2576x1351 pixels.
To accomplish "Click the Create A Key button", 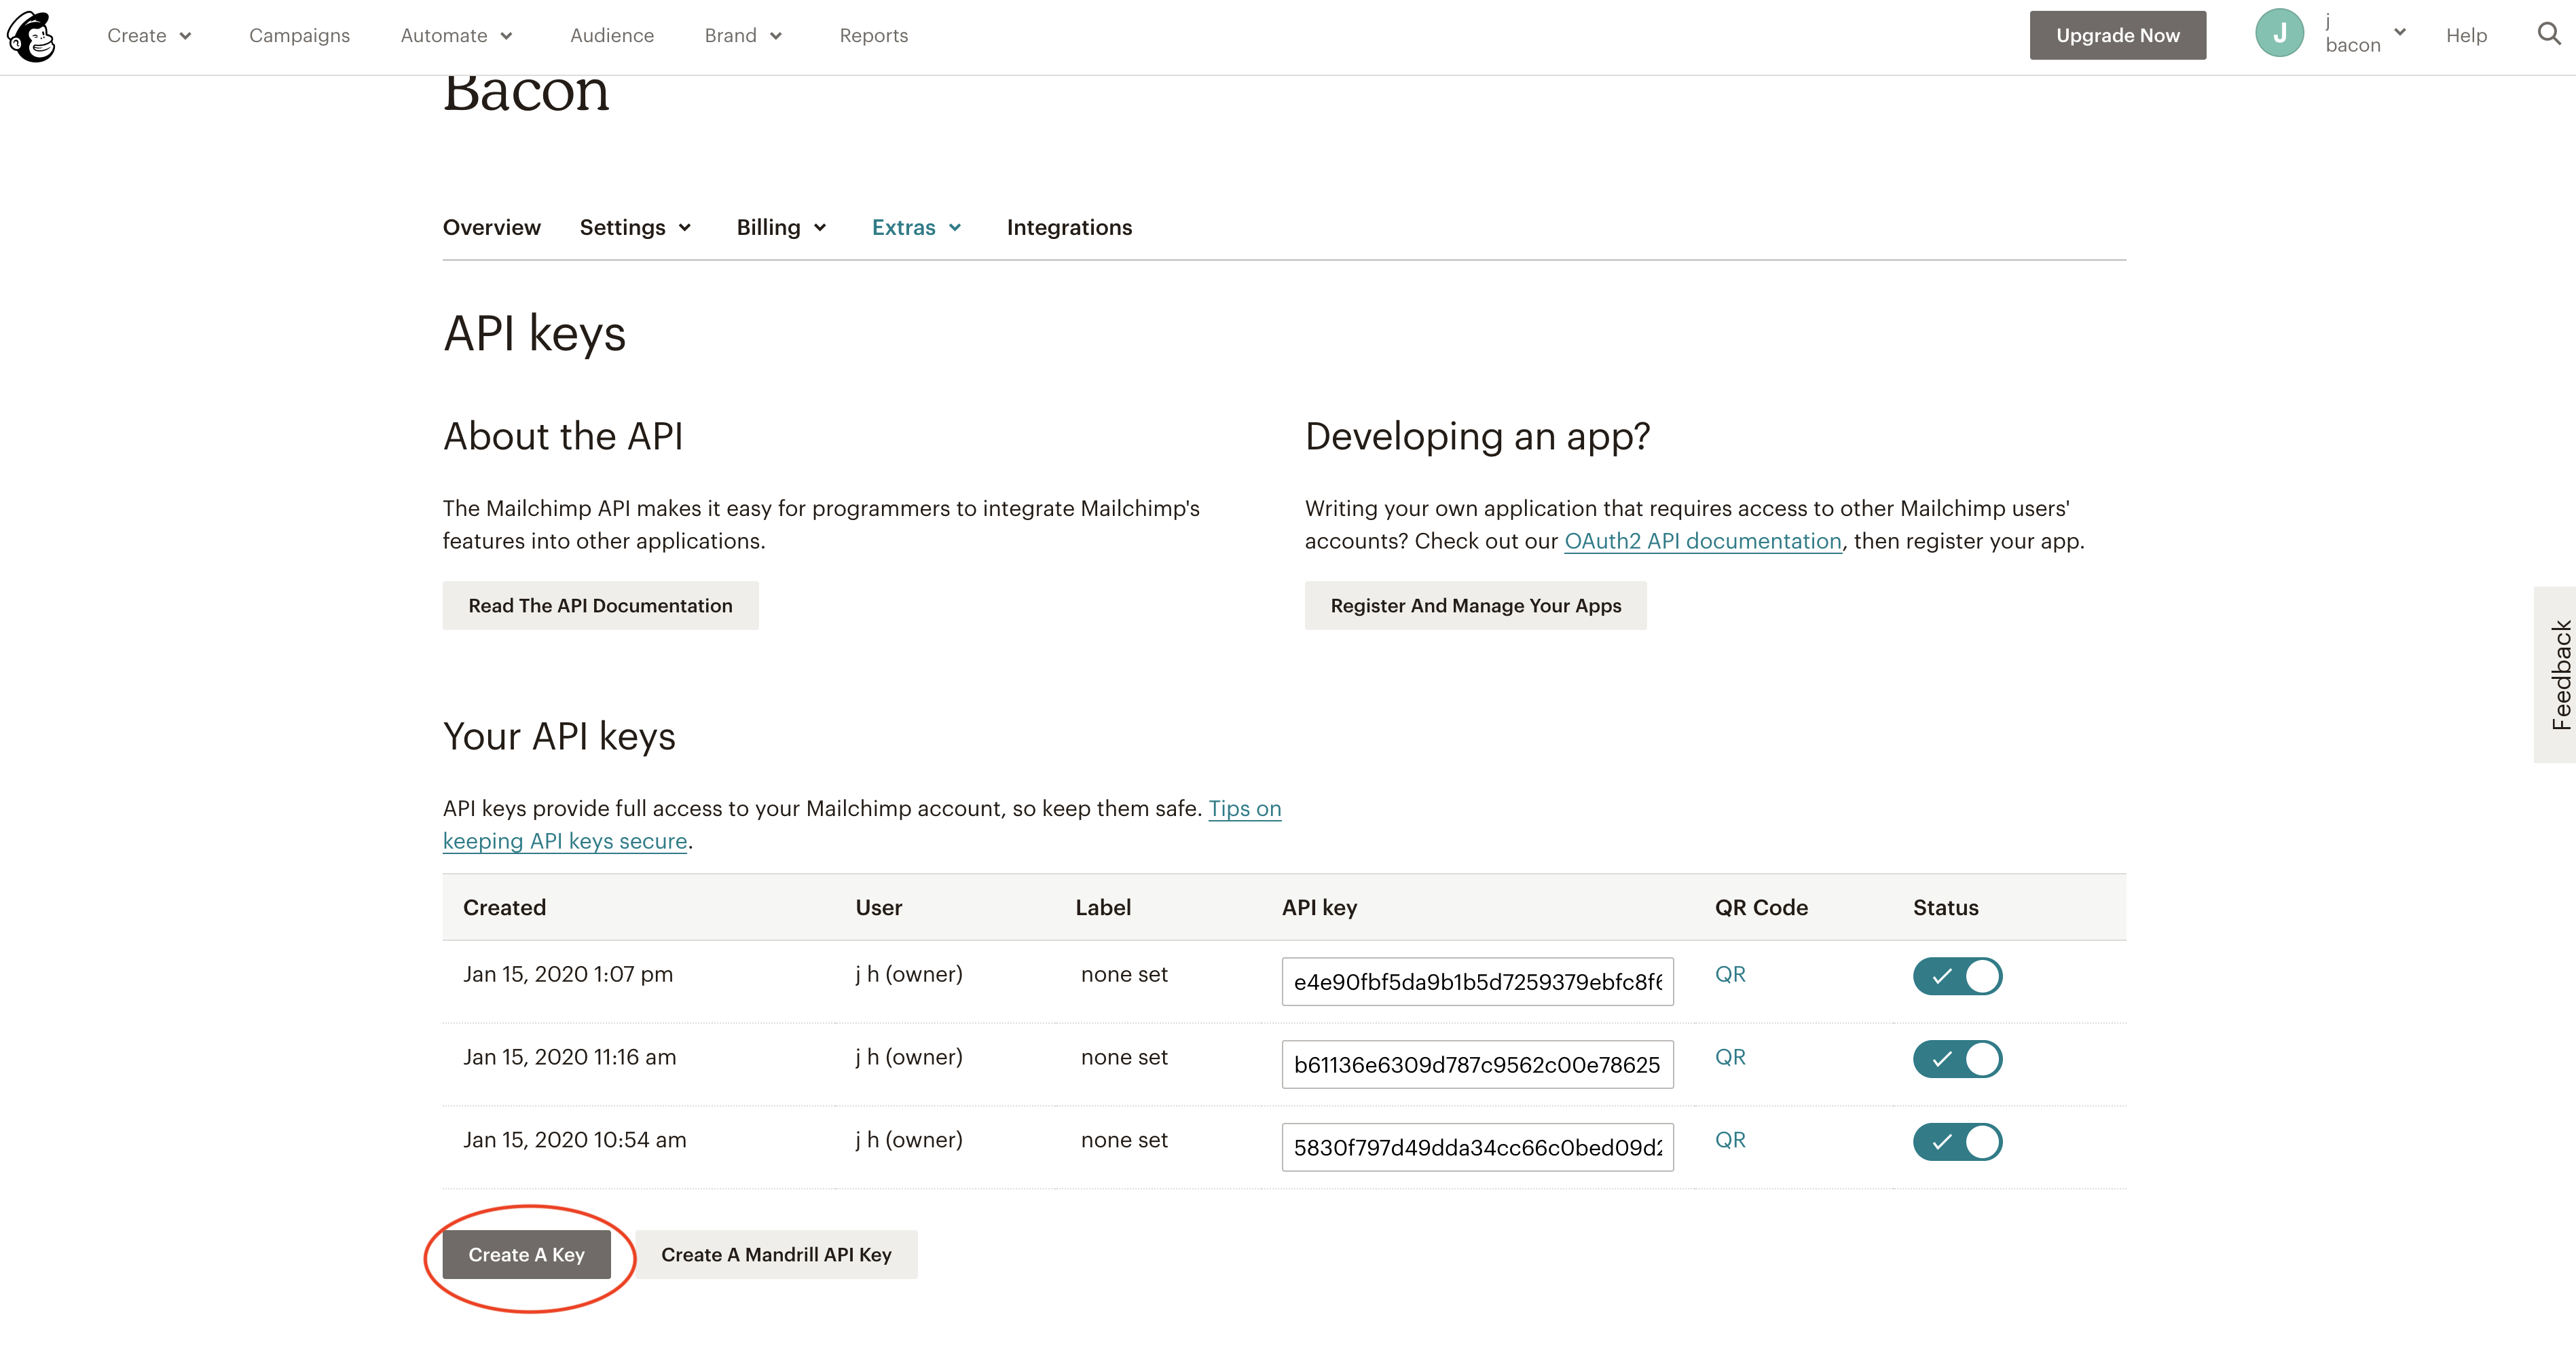I will [526, 1254].
